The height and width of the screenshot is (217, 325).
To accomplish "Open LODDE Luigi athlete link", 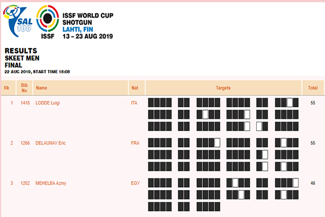I will point(47,103).
